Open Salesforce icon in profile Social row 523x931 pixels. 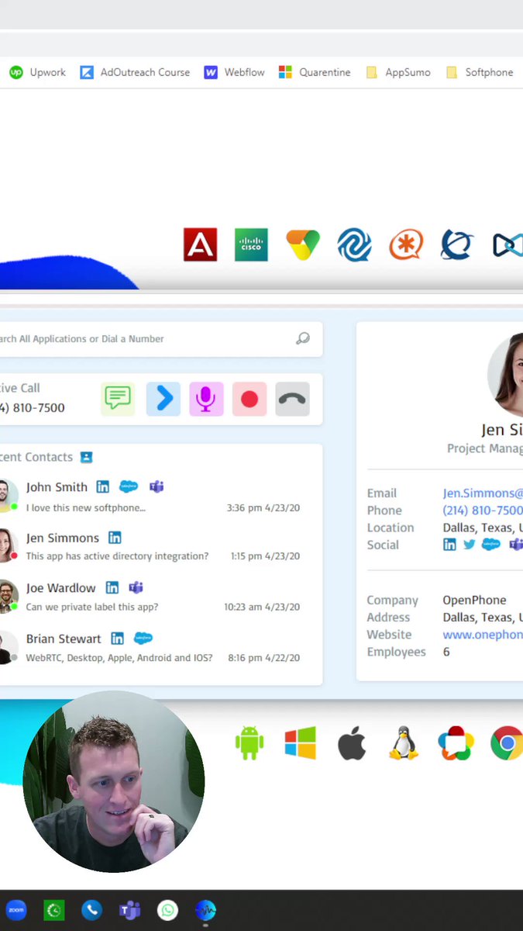tap(491, 545)
